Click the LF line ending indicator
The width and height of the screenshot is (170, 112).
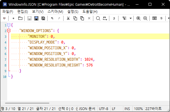point(114,109)
